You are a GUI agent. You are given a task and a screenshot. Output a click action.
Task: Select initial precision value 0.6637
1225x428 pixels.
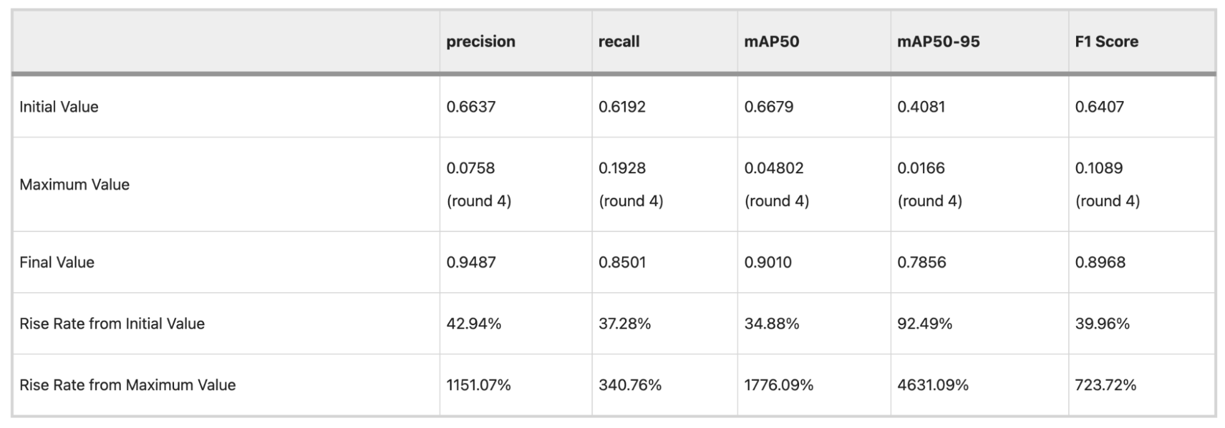pyautogui.click(x=471, y=107)
